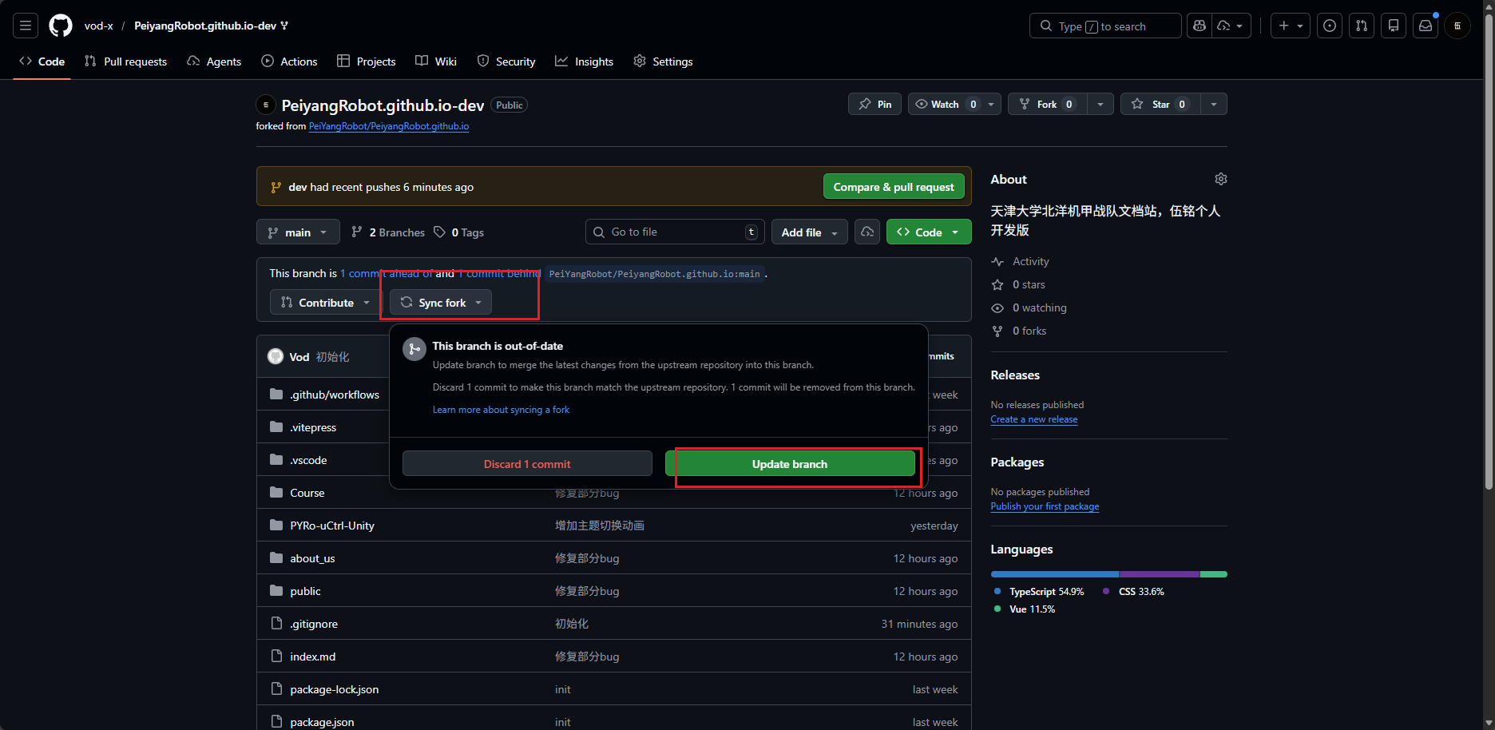Click Discard 1 commit button
Viewport: 1495px width, 730px height.
tap(527, 463)
